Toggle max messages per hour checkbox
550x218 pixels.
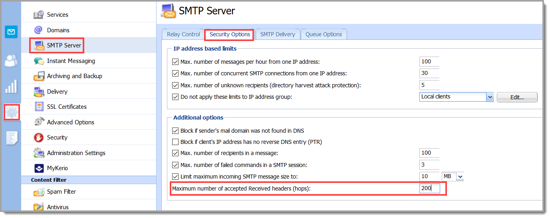click(x=175, y=62)
